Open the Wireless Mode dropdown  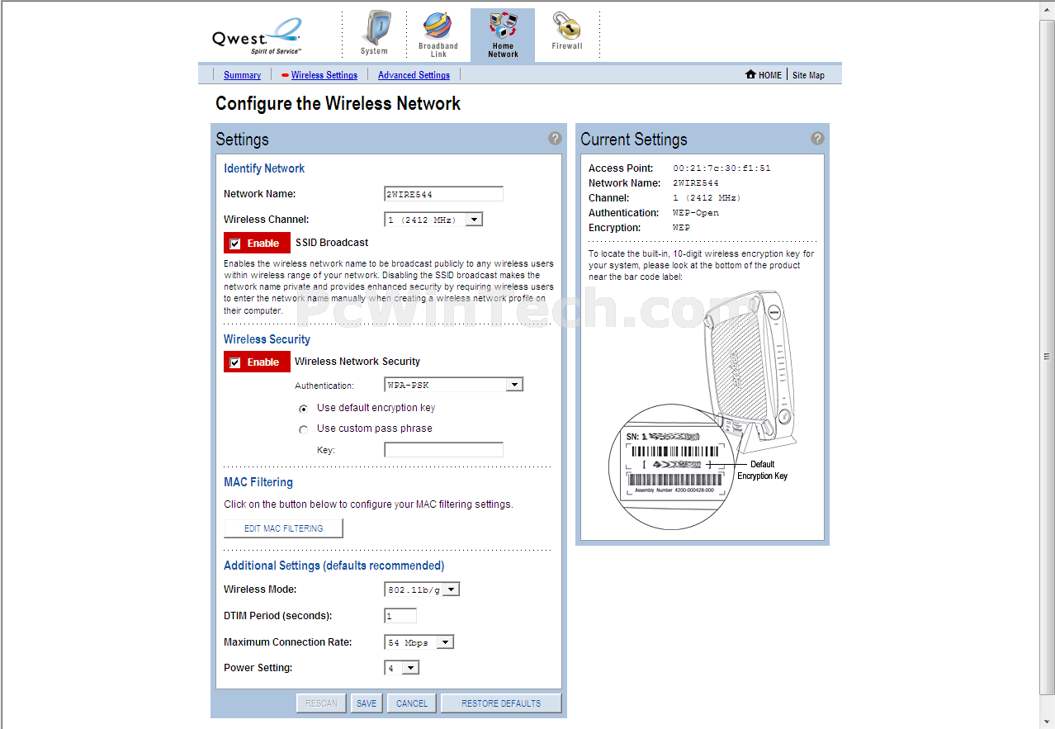point(422,589)
